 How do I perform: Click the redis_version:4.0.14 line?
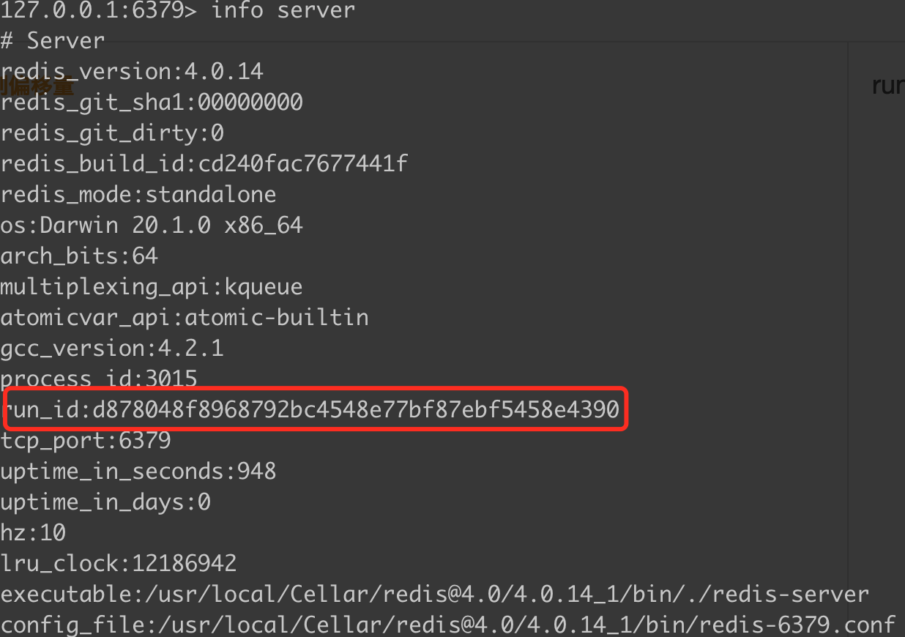[132, 71]
